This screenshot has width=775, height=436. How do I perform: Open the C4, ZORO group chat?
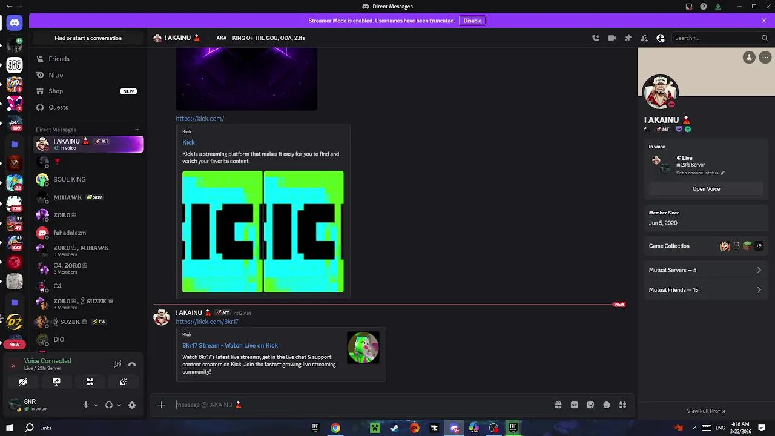pos(88,268)
